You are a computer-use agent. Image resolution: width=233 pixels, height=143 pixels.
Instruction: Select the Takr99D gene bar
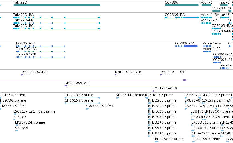pyautogui.click(x=56, y=5)
